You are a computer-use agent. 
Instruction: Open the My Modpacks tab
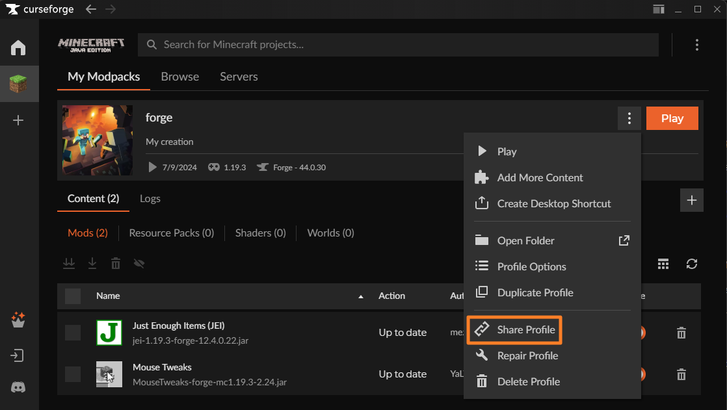[x=104, y=77]
